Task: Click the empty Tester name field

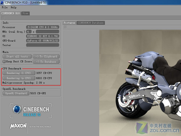Action: 43,45
